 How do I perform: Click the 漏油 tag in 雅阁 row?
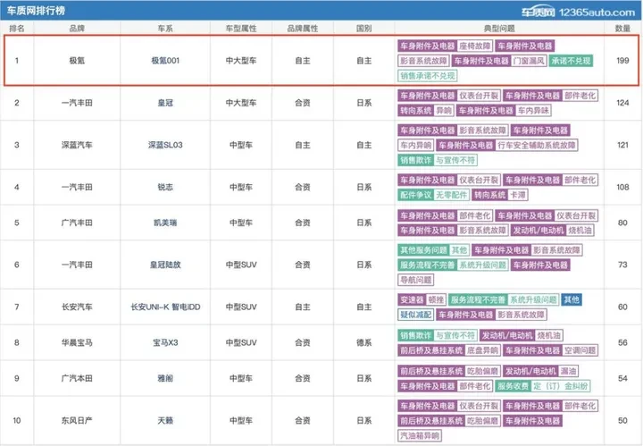click(x=568, y=371)
